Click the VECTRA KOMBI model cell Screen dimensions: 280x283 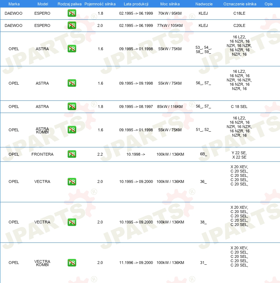(x=42, y=263)
